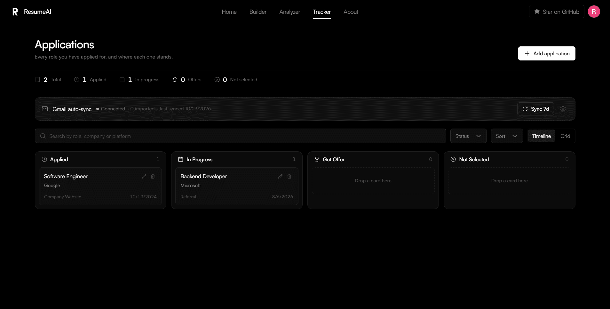Click last synced 10/23/2026 text

185,109
